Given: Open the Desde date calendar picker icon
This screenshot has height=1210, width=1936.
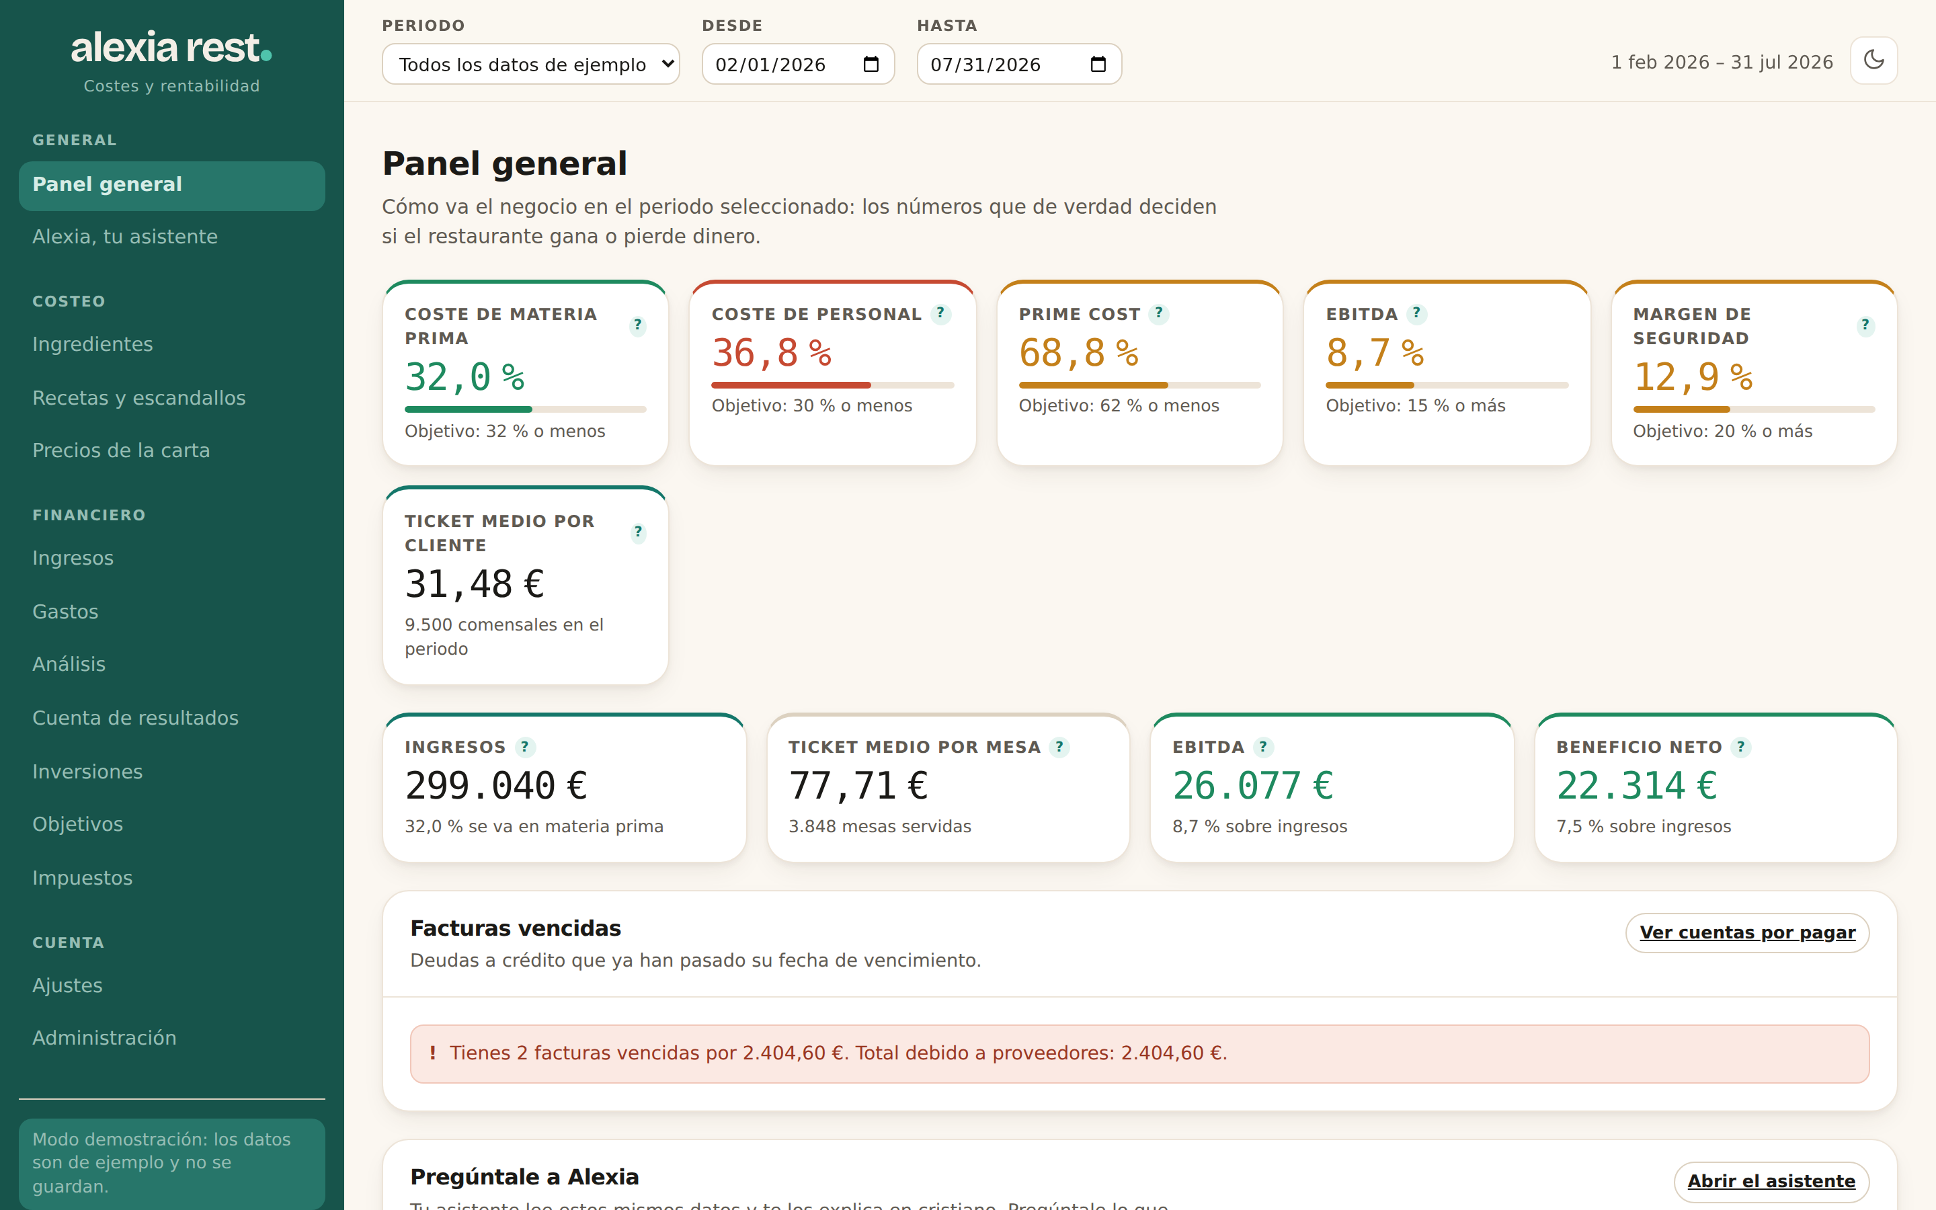Looking at the screenshot, I should click(x=871, y=64).
